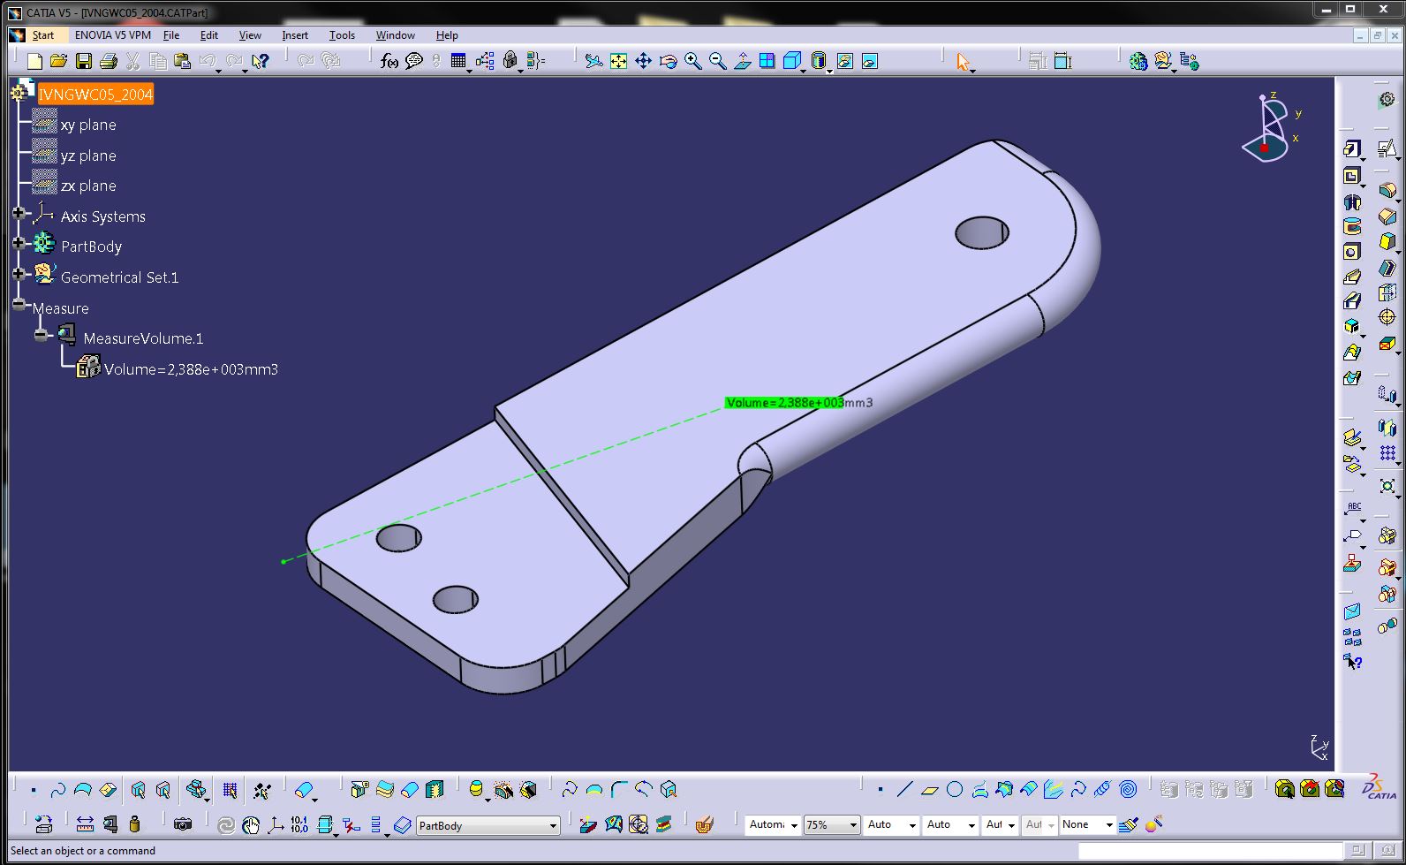
Task: Click the Circle tool in bottom toolbar
Action: click(x=955, y=789)
